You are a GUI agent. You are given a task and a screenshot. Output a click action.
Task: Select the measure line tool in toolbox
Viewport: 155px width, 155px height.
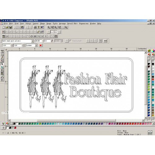click(2, 77)
